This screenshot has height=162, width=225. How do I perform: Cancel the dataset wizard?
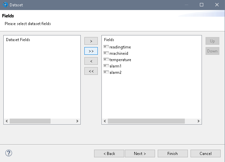coord(205,154)
